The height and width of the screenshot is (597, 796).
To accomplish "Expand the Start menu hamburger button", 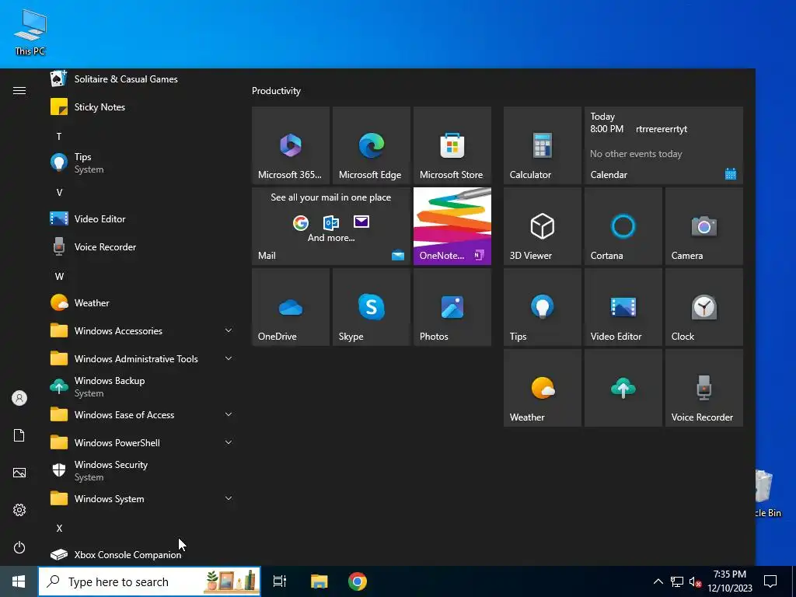I will [19, 90].
